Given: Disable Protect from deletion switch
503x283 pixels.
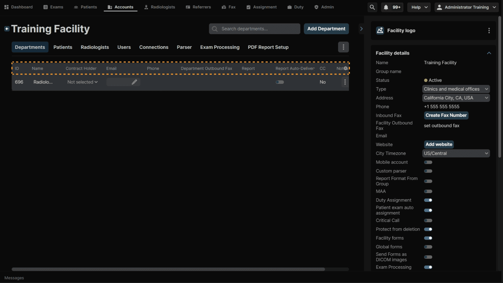Looking at the screenshot, I should (x=428, y=230).
